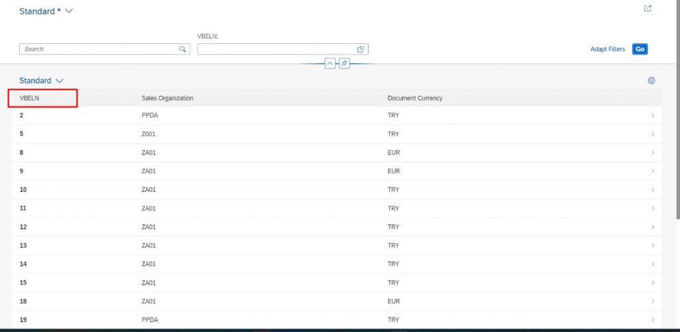Click EUR currency in row 9

coord(394,171)
